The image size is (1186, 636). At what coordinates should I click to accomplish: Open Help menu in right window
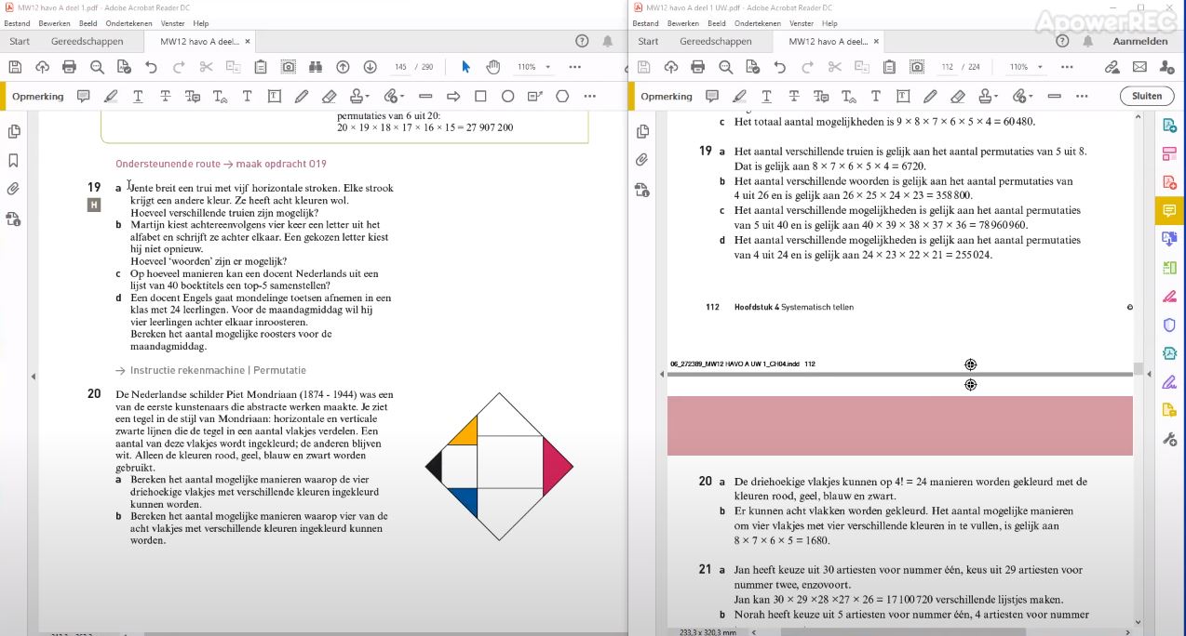(x=829, y=23)
